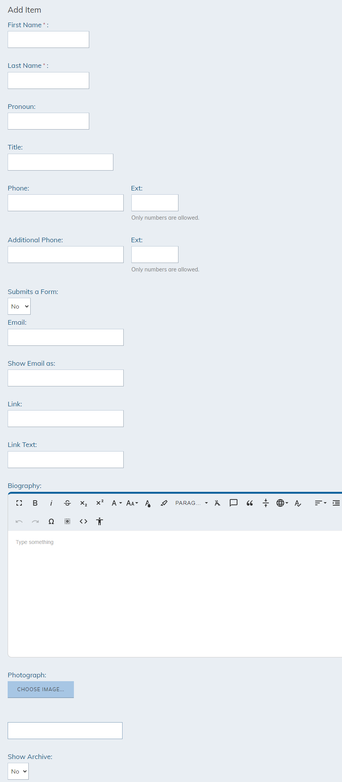Screen dimensions: 342x782
Task: Insert special character with Omega icon
Action: (x=51, y=521)
